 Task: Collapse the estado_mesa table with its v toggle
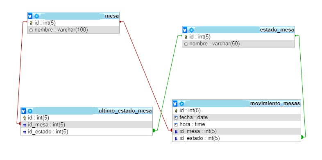point(185,30)
